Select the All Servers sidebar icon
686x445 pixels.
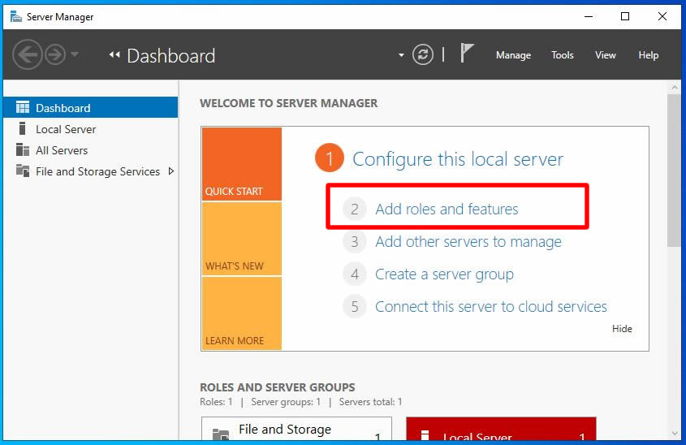pos(22,149)
